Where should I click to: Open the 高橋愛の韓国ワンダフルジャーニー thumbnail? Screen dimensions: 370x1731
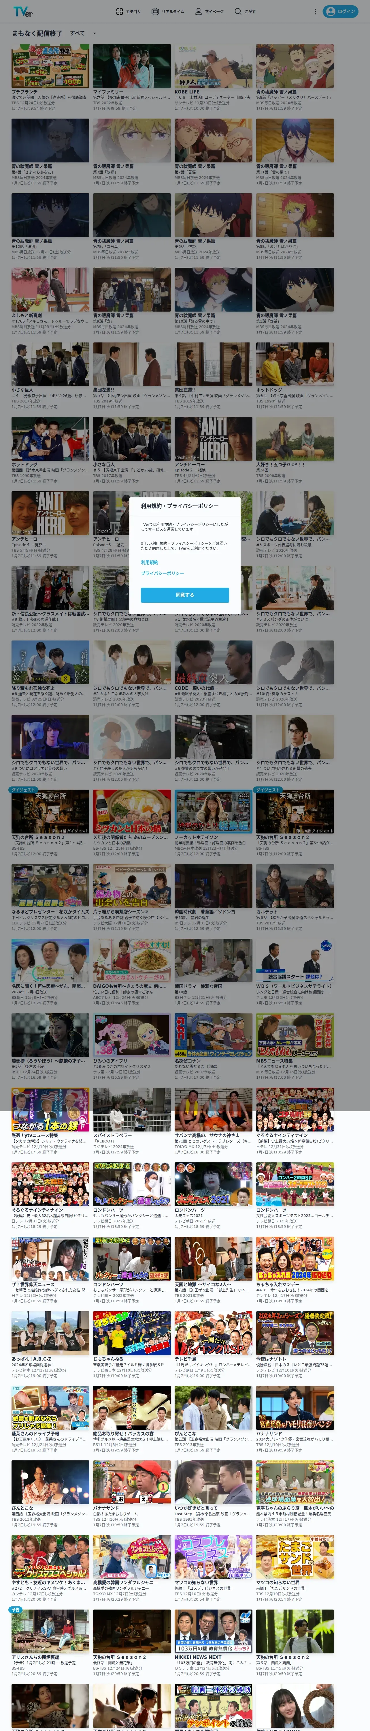click(132, 1558)
